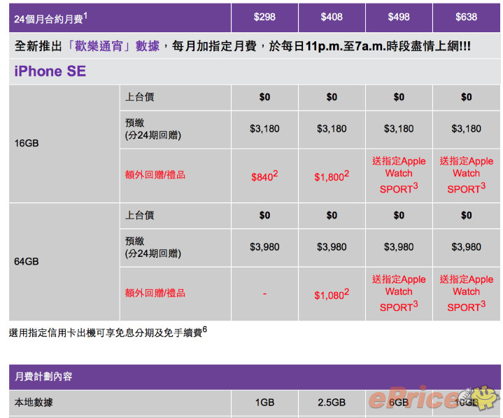The height and width of the screenshot is (418, 503).
Task: Select 16GB $0 handset price under $638 plan
Action: [x=467, y=97]
